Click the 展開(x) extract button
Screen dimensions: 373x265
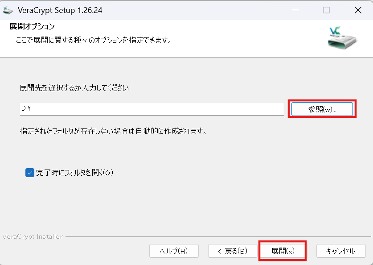[x=283, y=251]
